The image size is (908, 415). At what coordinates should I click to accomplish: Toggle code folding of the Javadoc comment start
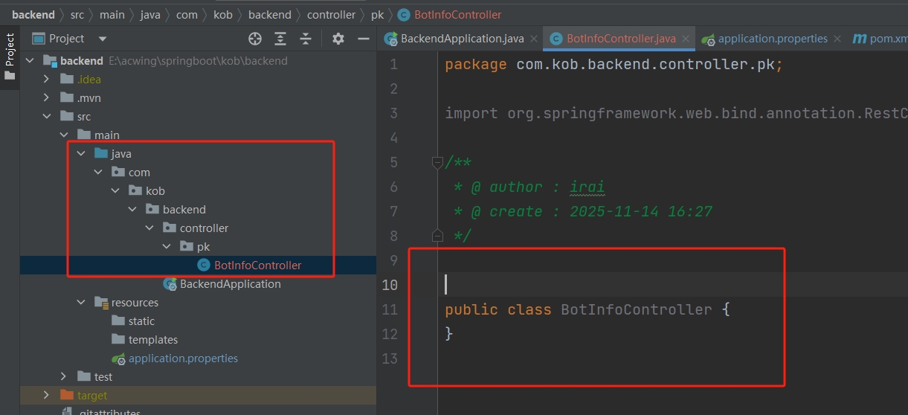[437, 163]
